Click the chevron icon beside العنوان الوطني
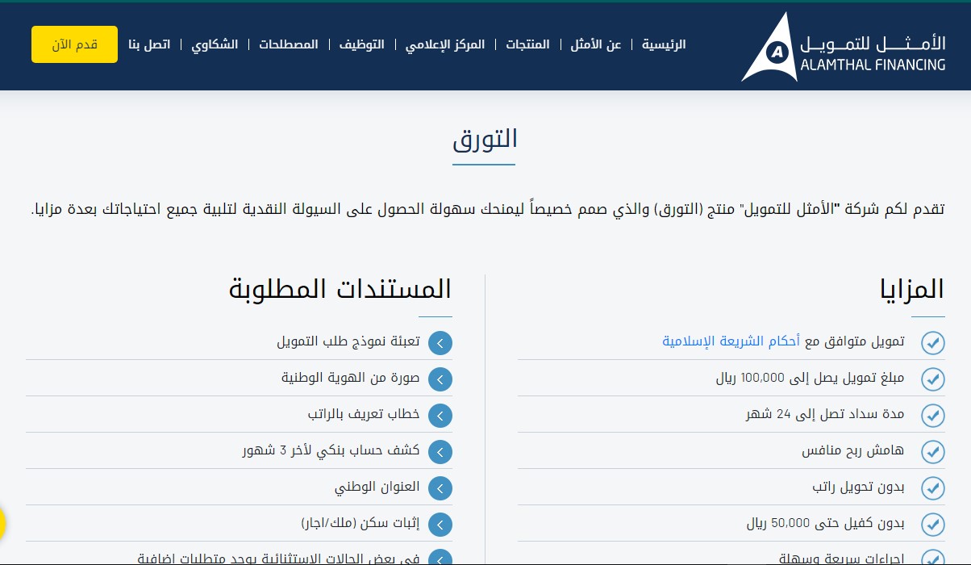Viewport: 971px width, 565px height. 440,488
